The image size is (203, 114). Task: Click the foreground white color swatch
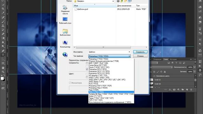(2, 79)
